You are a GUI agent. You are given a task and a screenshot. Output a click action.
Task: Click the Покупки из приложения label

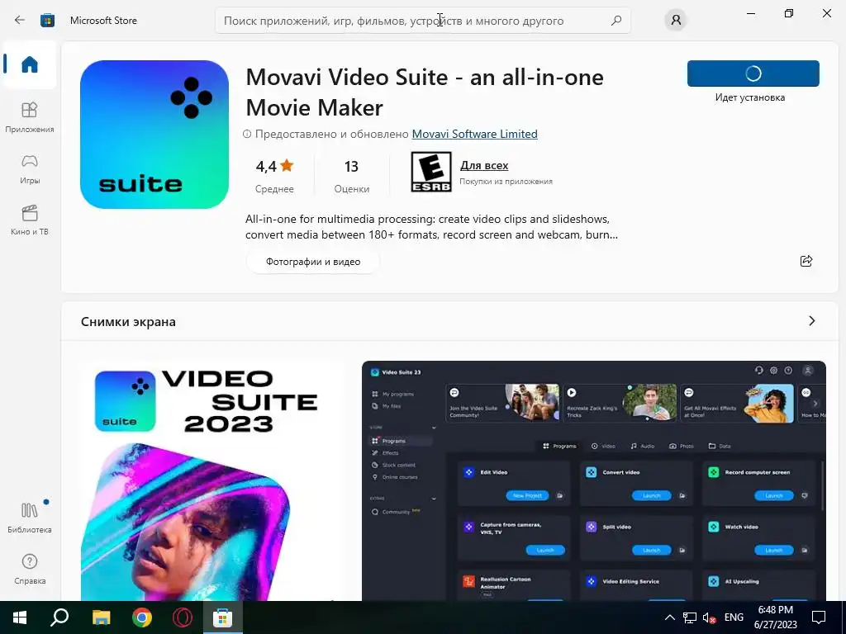click(506, 182)
